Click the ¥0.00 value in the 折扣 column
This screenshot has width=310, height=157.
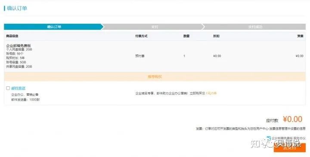click(217, 56)
